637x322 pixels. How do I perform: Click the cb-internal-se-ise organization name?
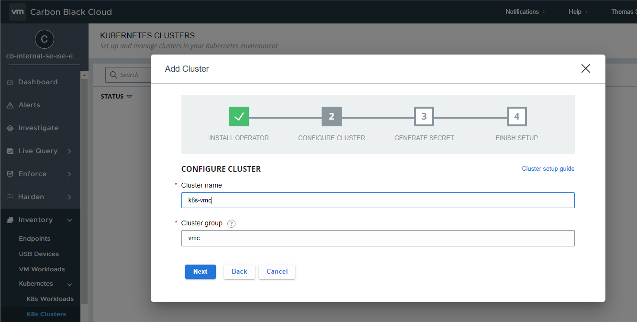coord(43,56)
